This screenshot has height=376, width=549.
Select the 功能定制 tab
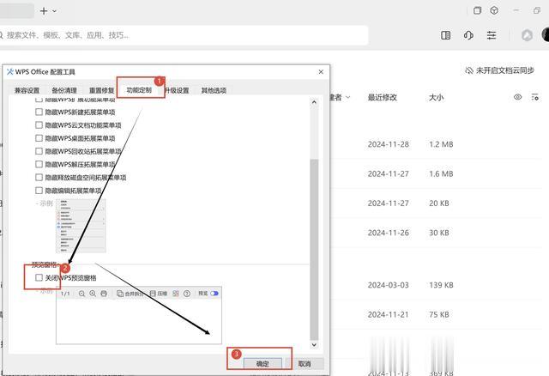pyautogui.click(x=139, y=90)
